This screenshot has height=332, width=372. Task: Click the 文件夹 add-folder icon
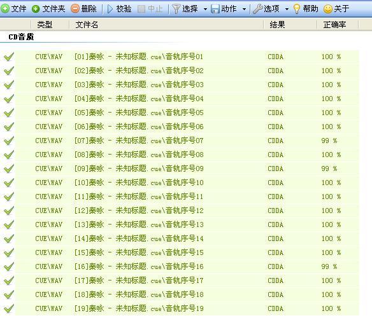click(x=36, y=9)
